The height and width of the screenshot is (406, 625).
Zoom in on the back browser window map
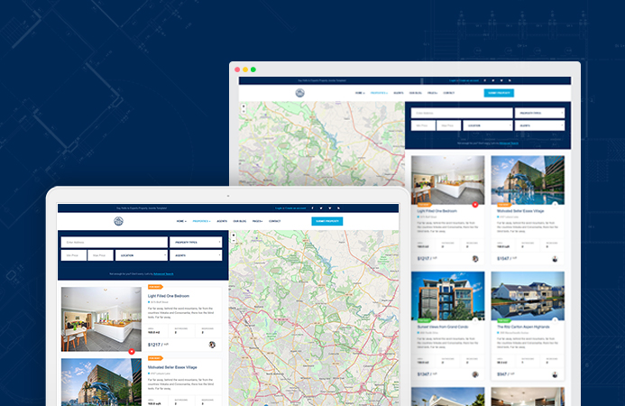click(x=244, y=106)
